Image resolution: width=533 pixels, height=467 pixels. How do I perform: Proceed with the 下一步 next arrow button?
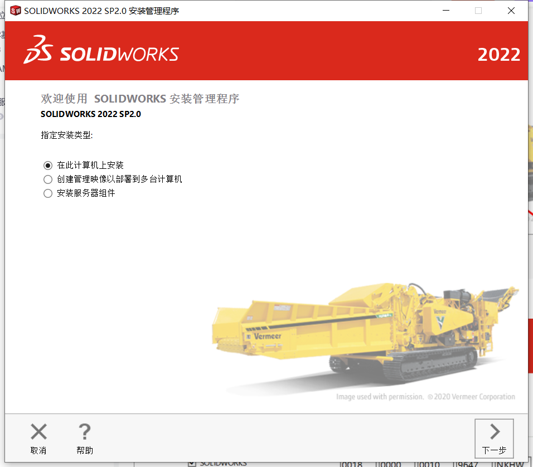(x=494, y=439)
